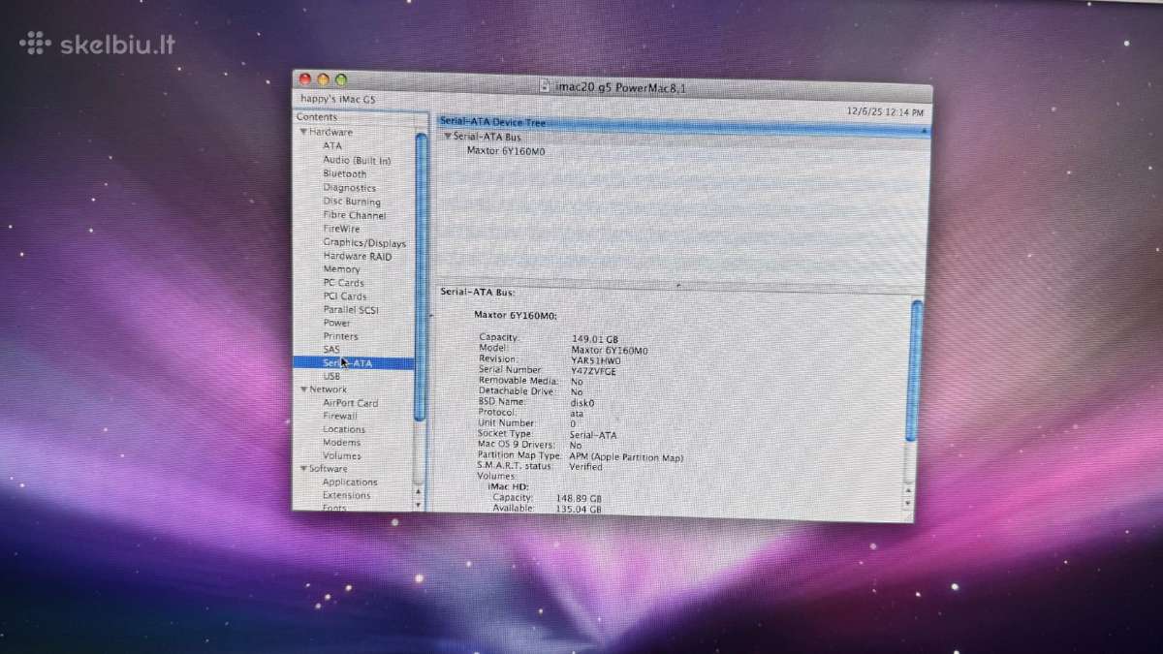The height and width of the screenshot is (654, 1163).
Task: Click the Partition Map Type APM value
Action: pyautogui.click(x=627, y=456)
